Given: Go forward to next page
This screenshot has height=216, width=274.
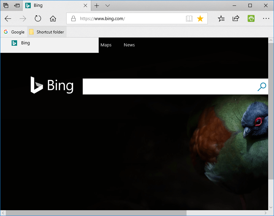Looking at the screenshot, I should click(x=23, y=18).
